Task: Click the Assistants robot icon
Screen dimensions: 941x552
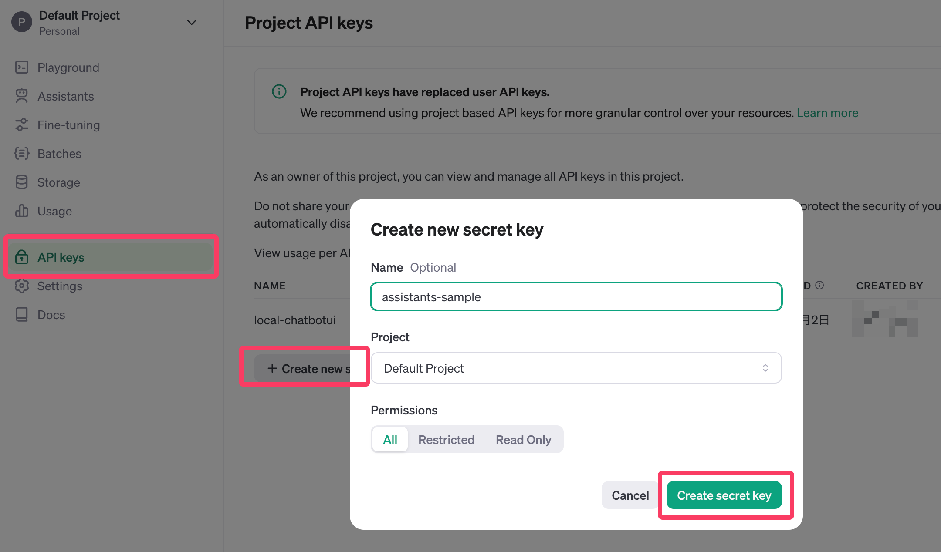Action: [22, 96]
